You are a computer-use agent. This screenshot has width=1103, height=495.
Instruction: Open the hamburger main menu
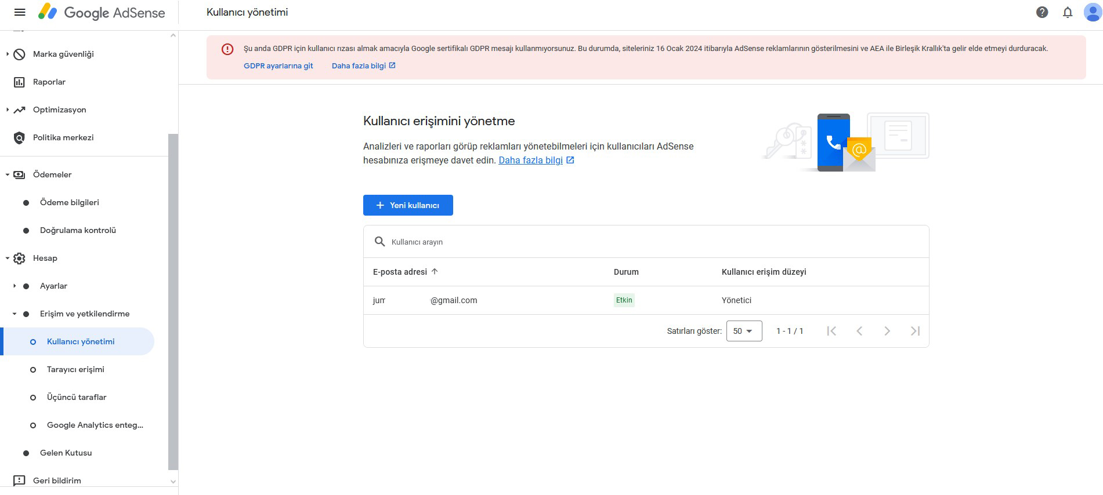20,12
